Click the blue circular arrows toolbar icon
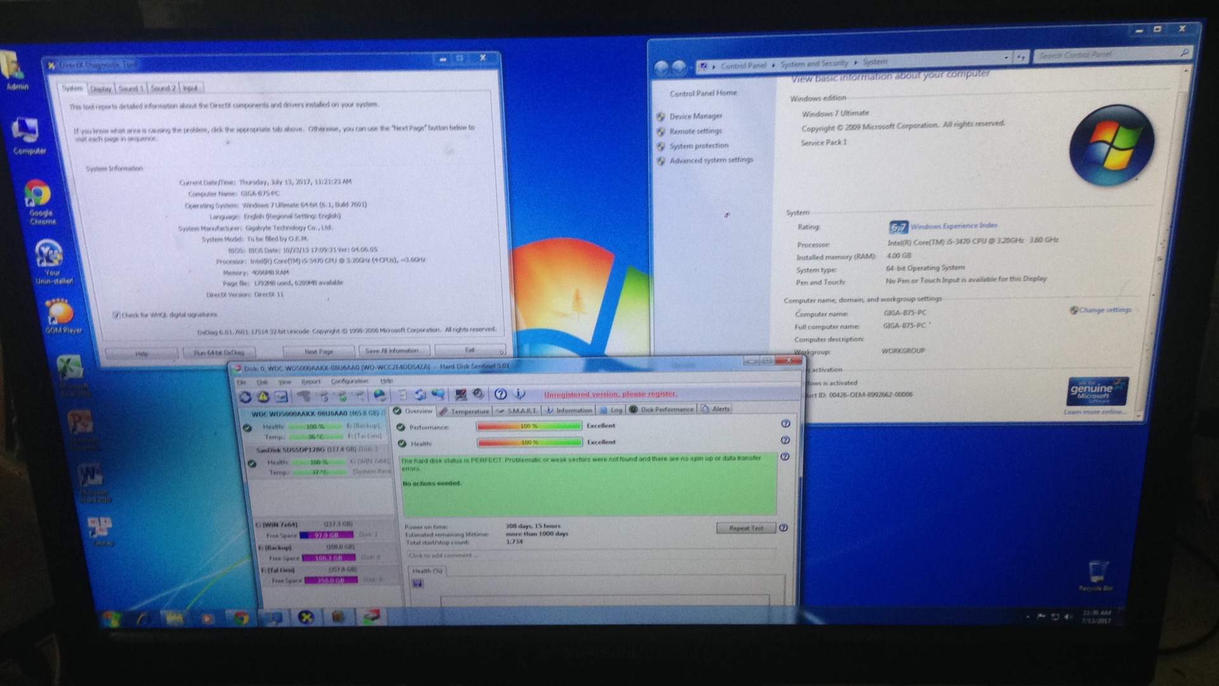The image size is (1219, 686). [420, 395]
